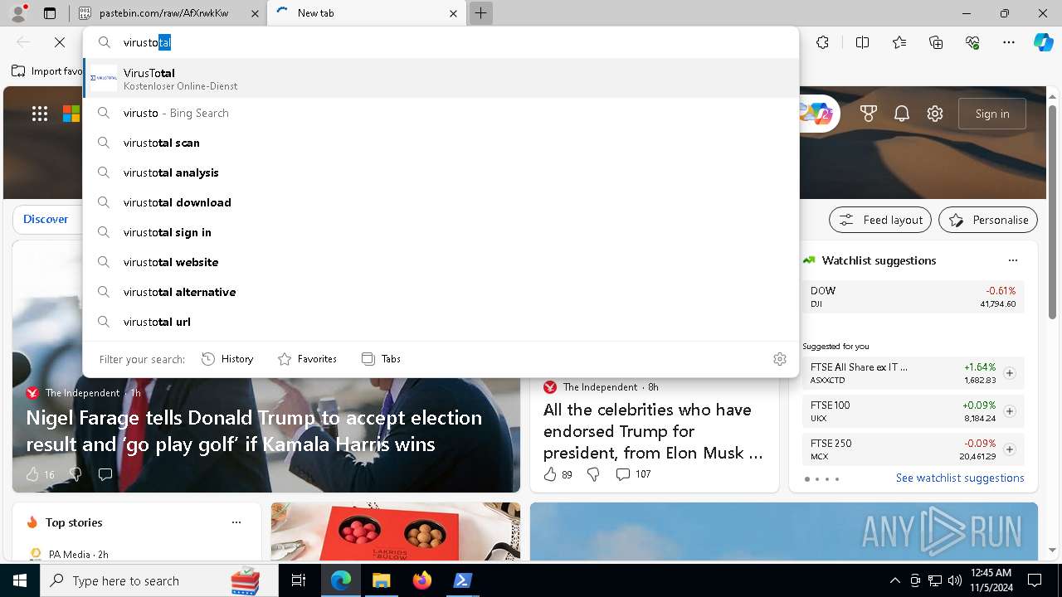Open comments on Nigel Farage article
The width and height of the screenshot is (1062, 597).
click(x=105, y=474)
